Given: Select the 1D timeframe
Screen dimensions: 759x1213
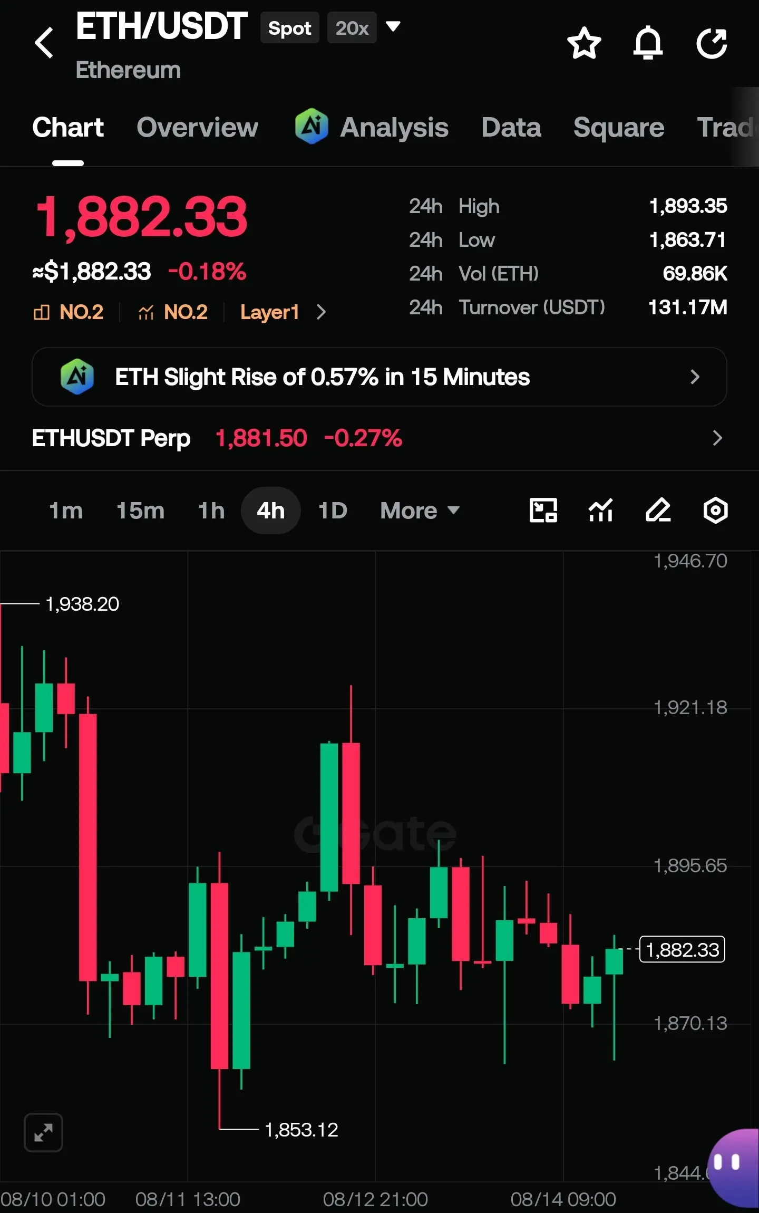Looking at the screenshot, I should coord(333,511).
